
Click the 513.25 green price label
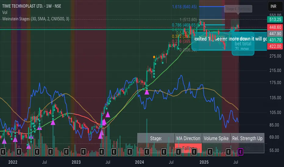pyautogui.click(x=275, y=19)
